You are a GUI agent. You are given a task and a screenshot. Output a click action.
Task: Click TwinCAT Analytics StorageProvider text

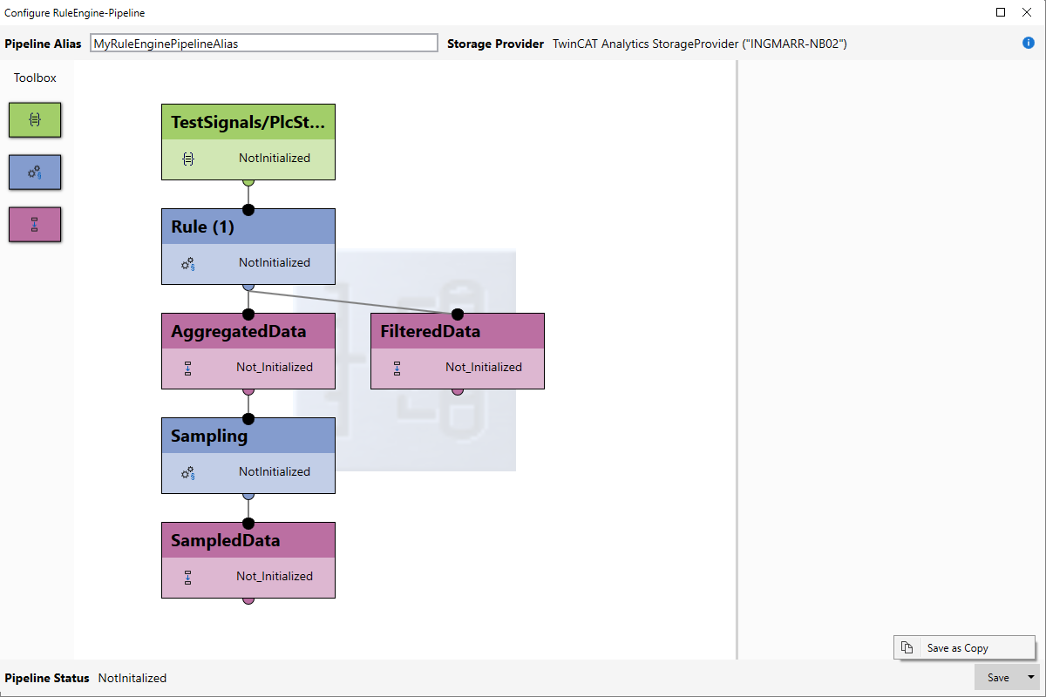click(x=700, y=44)
